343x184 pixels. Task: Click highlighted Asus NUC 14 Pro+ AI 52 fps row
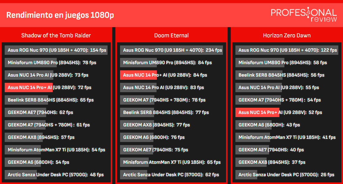[x=287, y=112]
